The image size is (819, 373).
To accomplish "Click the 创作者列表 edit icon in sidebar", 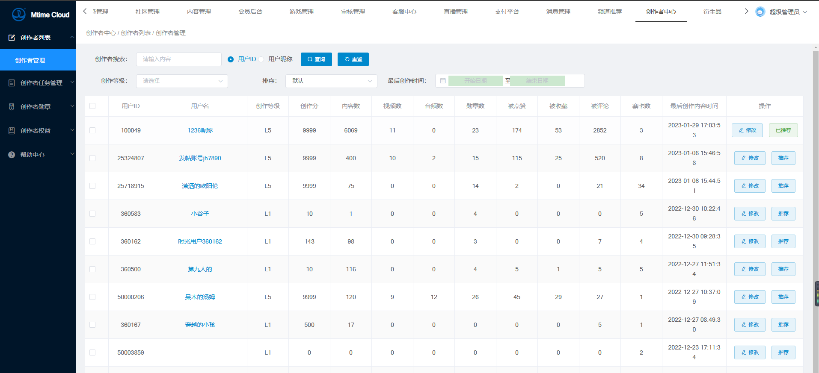I will click(12, 38).
